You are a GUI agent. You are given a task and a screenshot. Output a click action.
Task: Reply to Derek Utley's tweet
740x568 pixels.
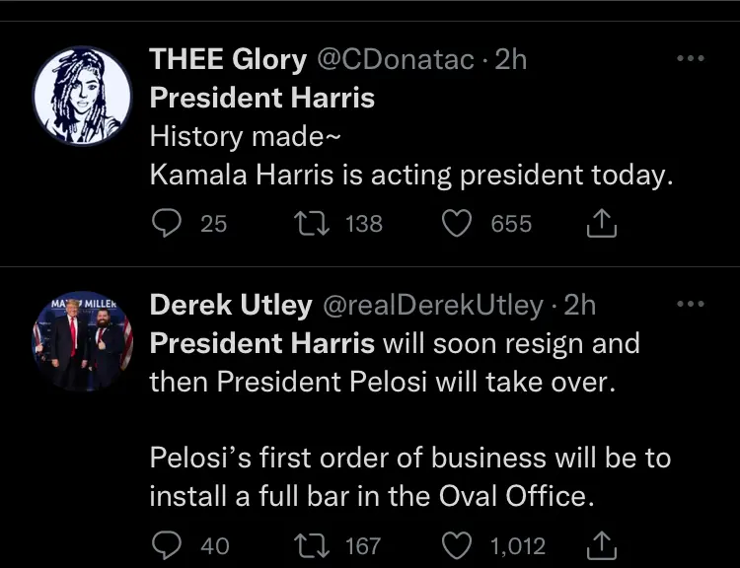click(x=165, y=545)
